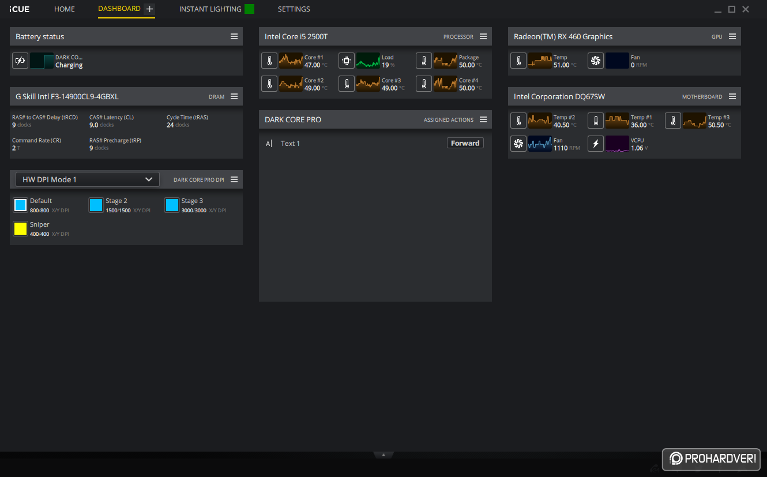The image size is (767, 477).
Task: Click the Core #1 temperature graph
Action: coord(291,61)
